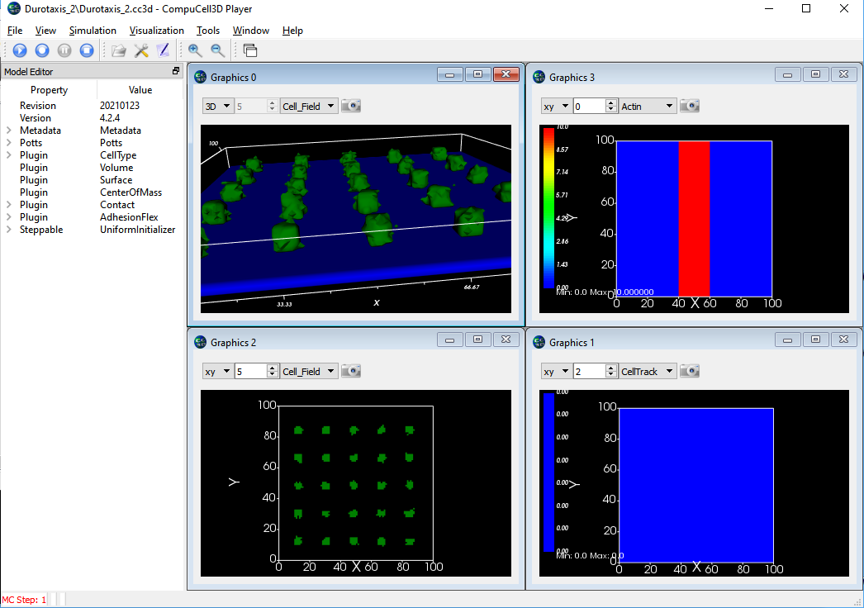This screenshot has width=864, height=608.
Task: Open the 3D projection dropdown in Graphics 0
Action: 218,106
